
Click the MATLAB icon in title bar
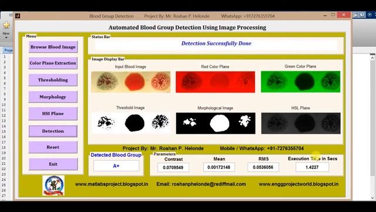[x=18, y=16]
